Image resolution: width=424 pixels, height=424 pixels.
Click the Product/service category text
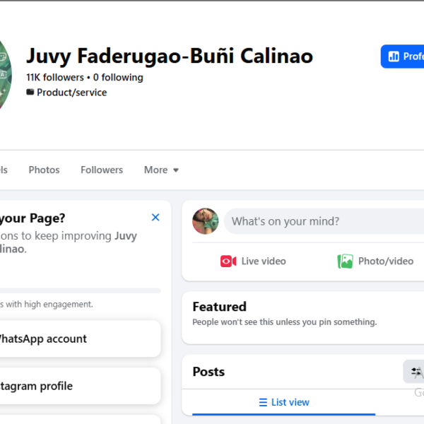71,93
